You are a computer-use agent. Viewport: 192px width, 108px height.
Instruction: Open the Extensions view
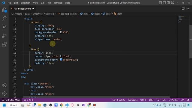4,44
